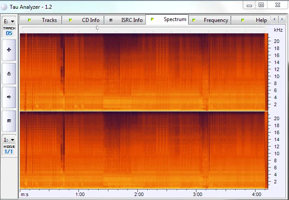
Task: Eject the disc with eject button
Action: point(9,74)
